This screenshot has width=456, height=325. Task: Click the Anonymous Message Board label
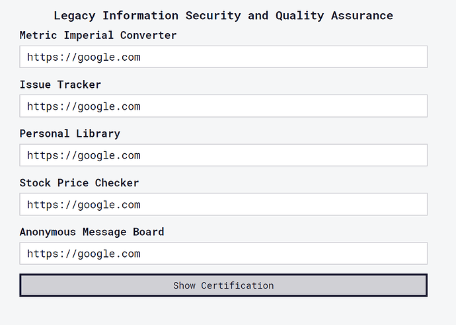pyautogui.click(x=91, y=232)
